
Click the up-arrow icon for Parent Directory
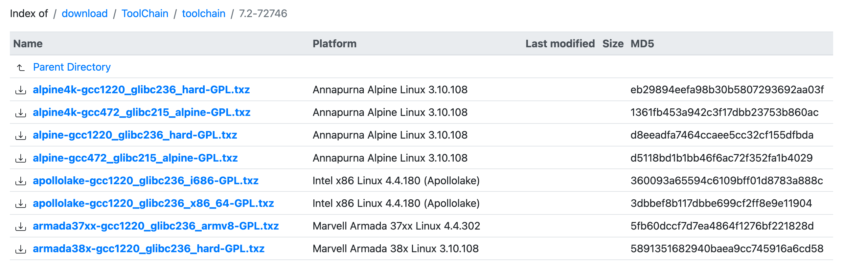tap(21, 67)
